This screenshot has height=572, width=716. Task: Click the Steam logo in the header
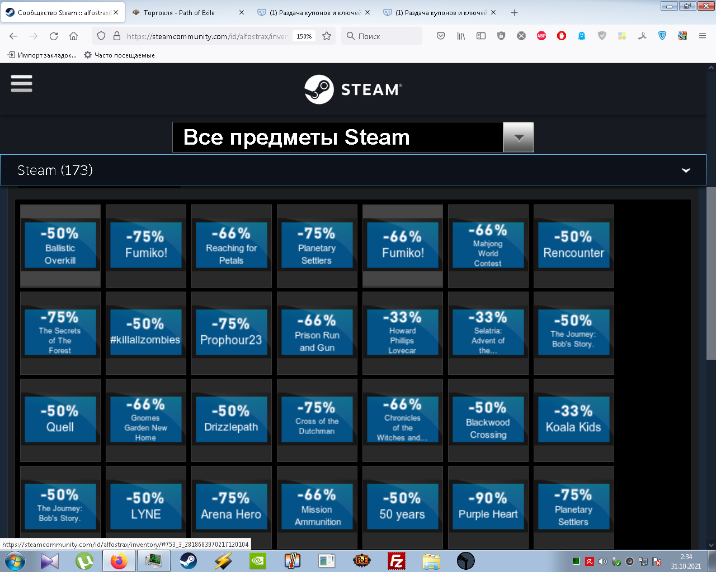(353, 89)
